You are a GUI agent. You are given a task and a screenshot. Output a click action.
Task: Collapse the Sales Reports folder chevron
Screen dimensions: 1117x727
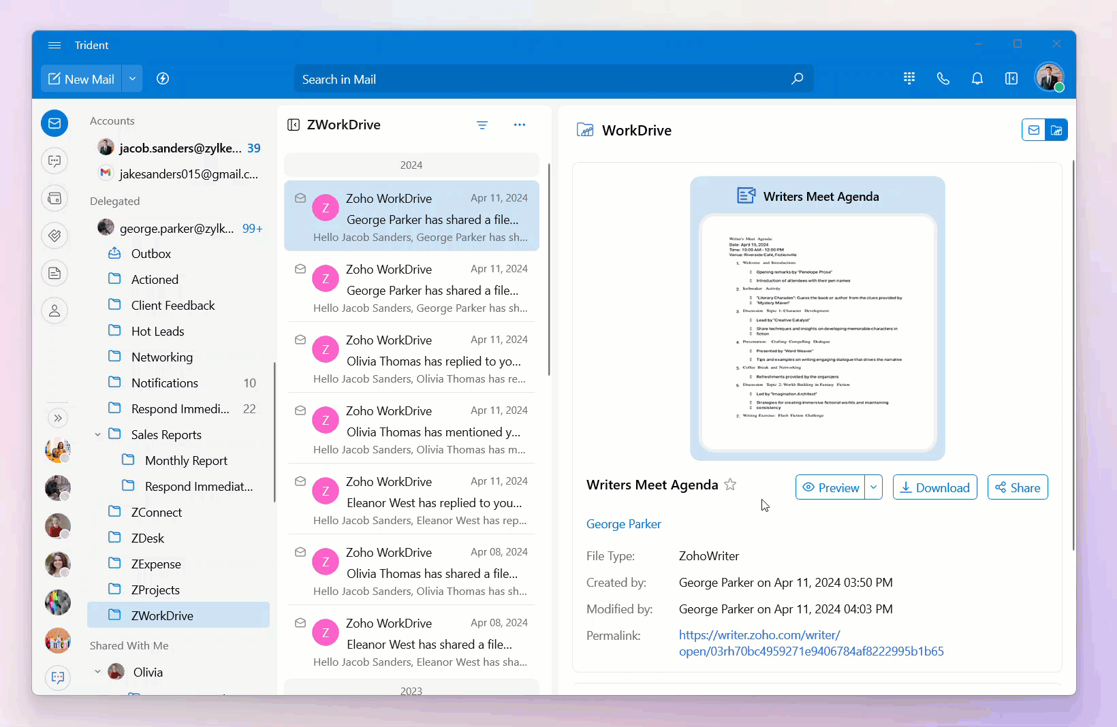click(97, 434)
